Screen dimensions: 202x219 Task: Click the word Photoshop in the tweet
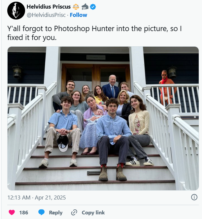click(x=72, y=29)
